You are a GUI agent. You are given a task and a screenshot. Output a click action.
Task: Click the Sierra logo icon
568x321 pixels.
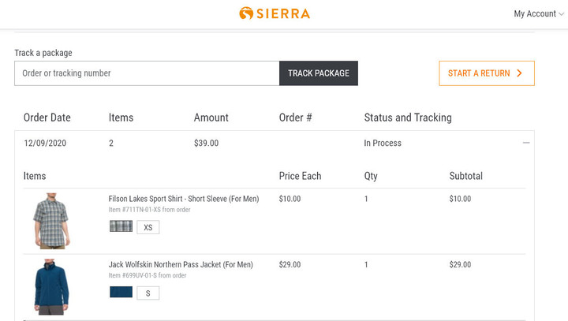pyautogui.click(x=246, y=13)
